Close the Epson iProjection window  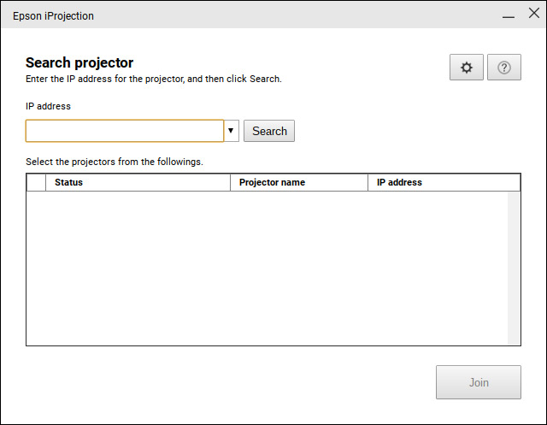pos(533,15)
